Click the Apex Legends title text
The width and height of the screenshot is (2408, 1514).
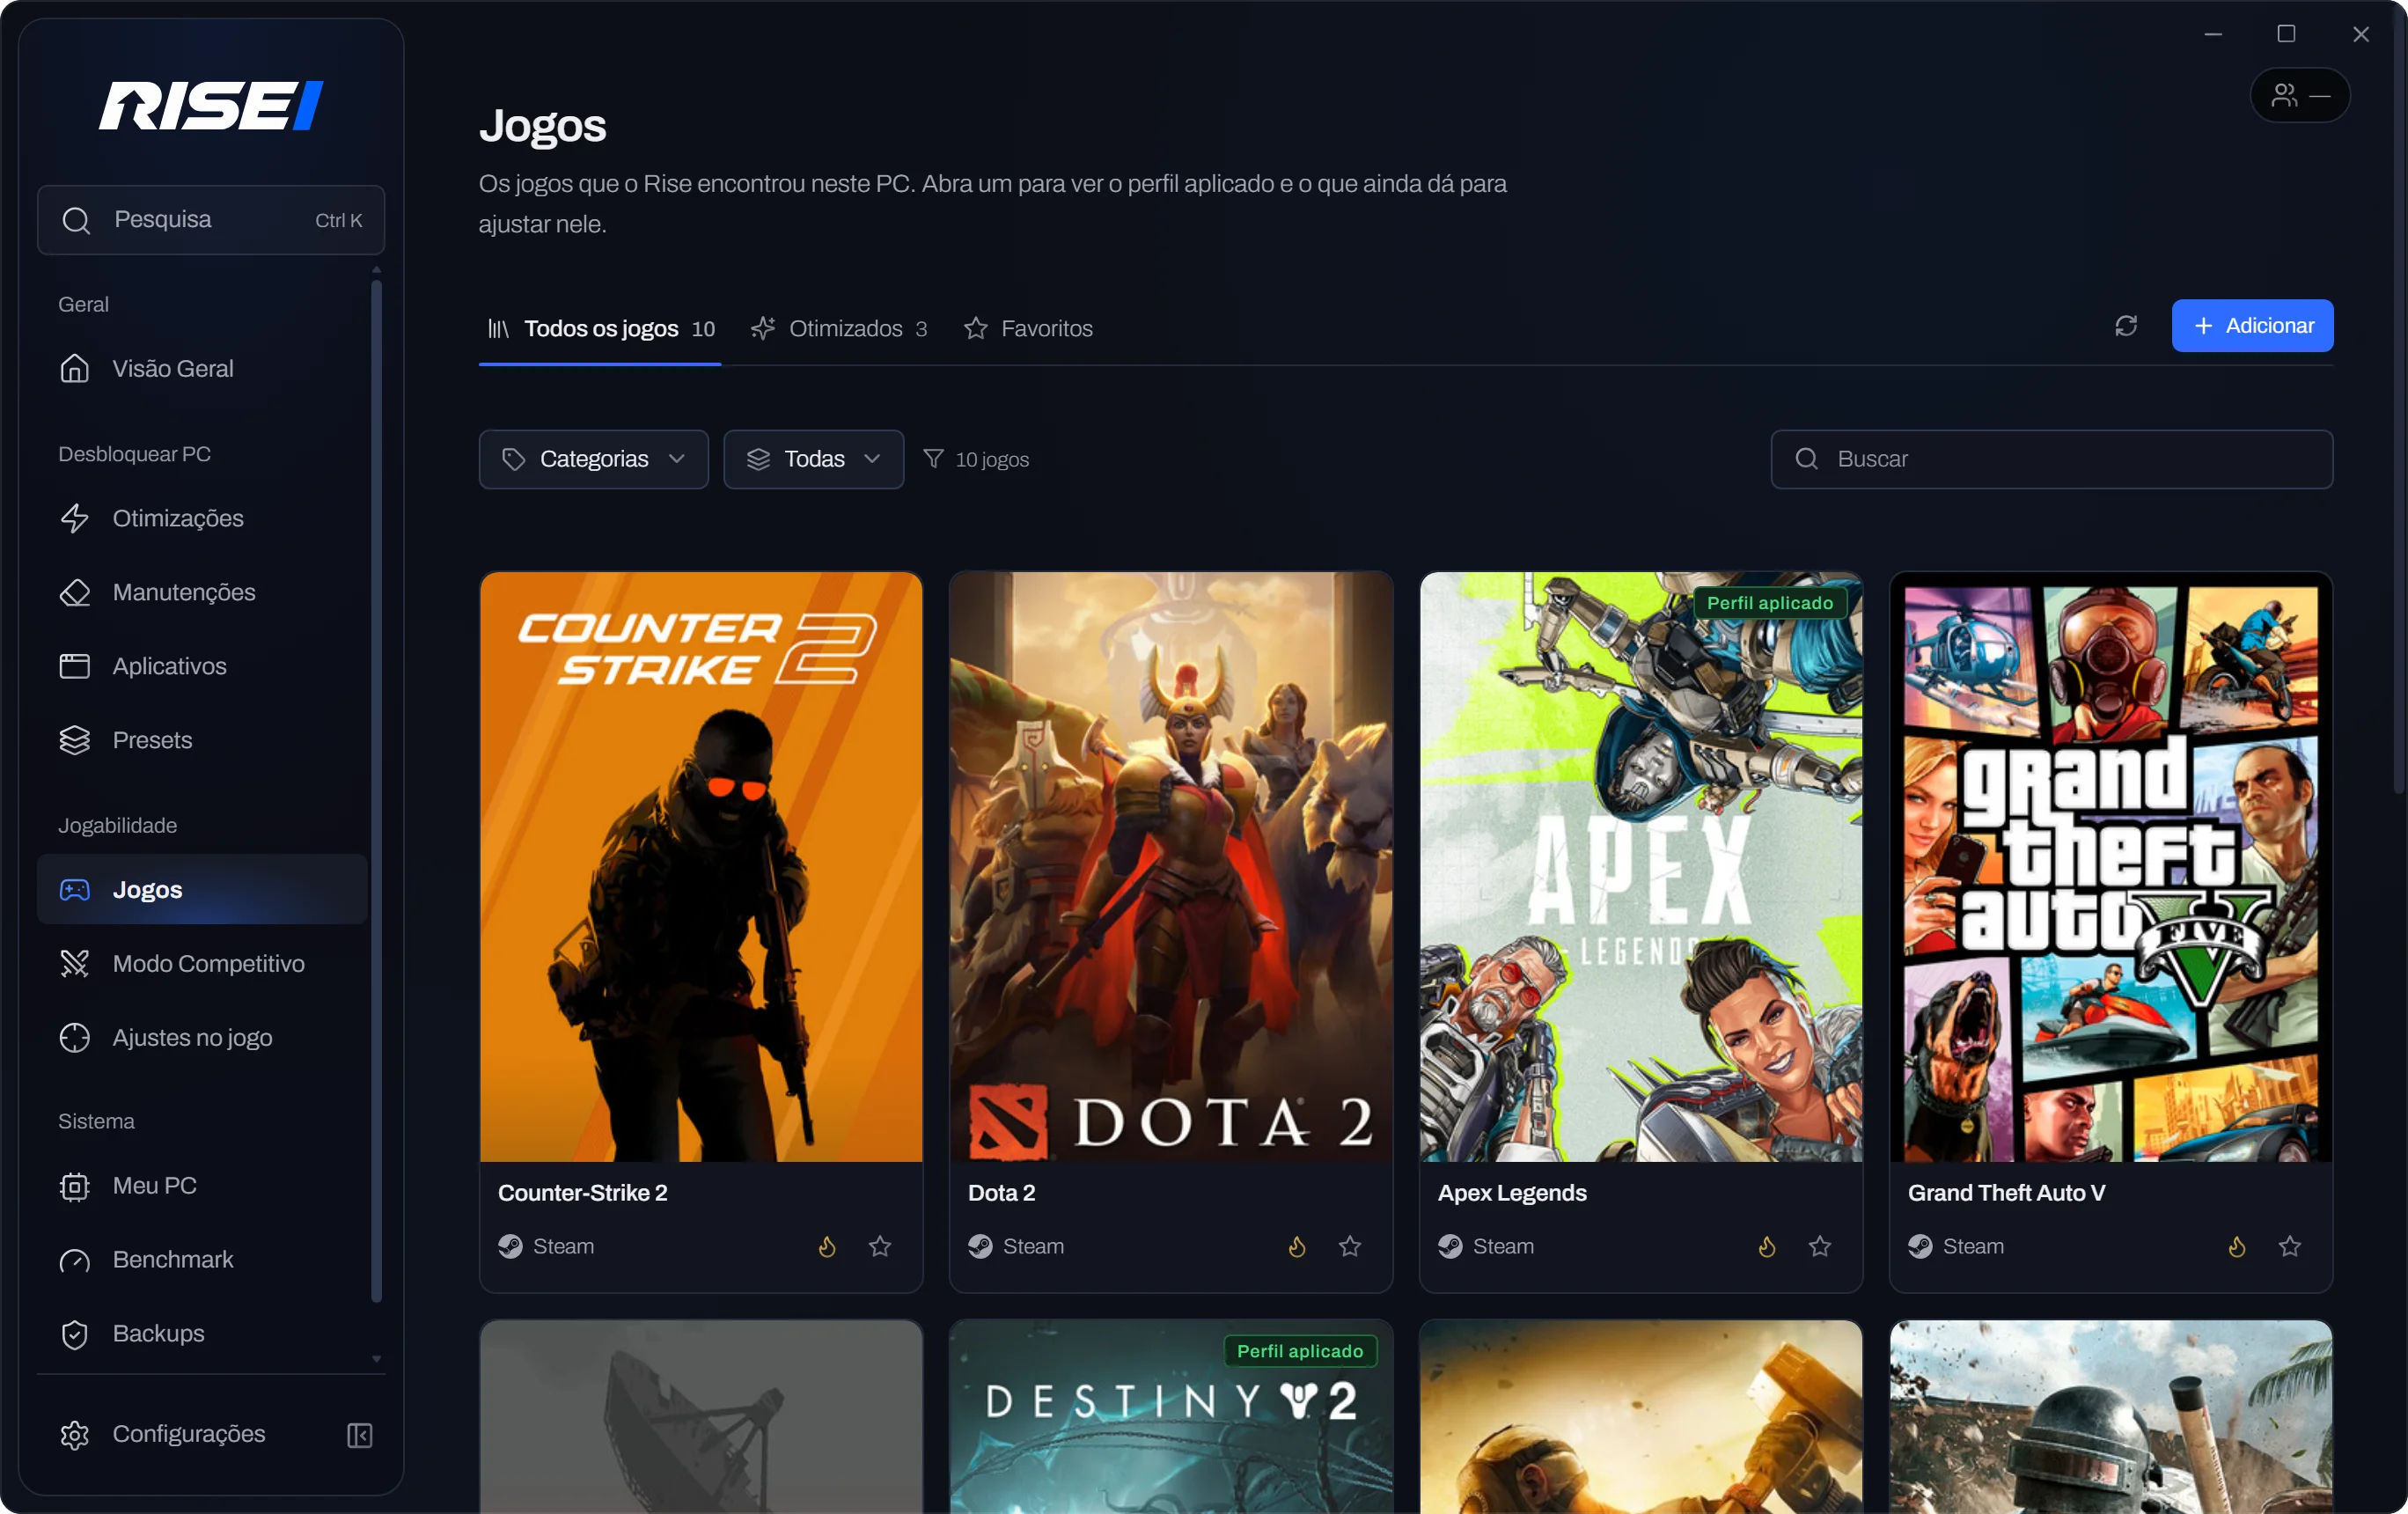click(x=1512, y=1193)
